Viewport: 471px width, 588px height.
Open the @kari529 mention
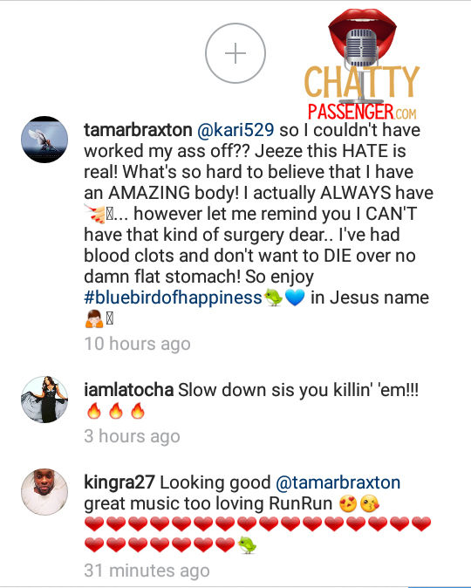(x=235, y=130)
